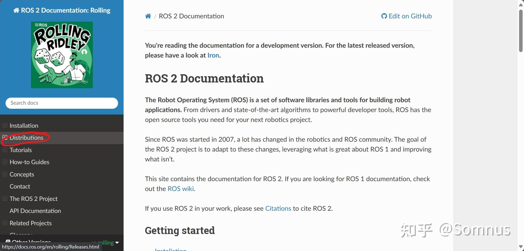The width and height of the screenshot is (524, 251).
Task: Expand the Tutorials section
Action: (4, 150)
